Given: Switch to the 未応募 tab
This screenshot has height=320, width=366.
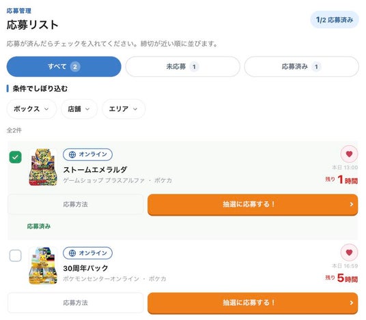Looking at the screenshot, I should click(183, 67).
